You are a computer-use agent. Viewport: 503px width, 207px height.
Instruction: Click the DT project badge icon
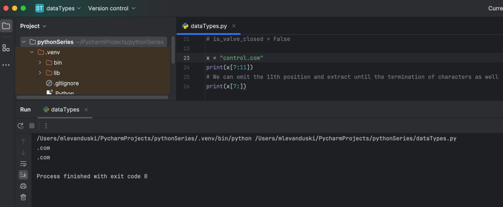40,8
